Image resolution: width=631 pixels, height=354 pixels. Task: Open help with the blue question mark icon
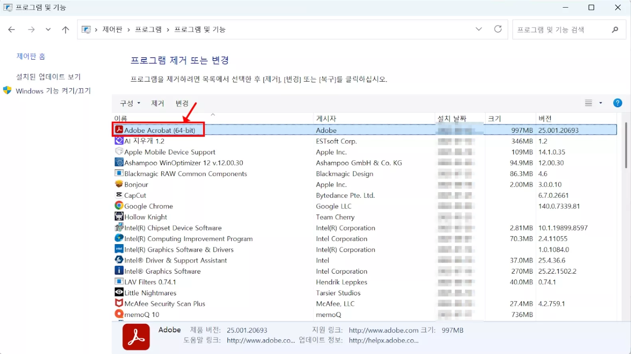[x=617, y=103]
